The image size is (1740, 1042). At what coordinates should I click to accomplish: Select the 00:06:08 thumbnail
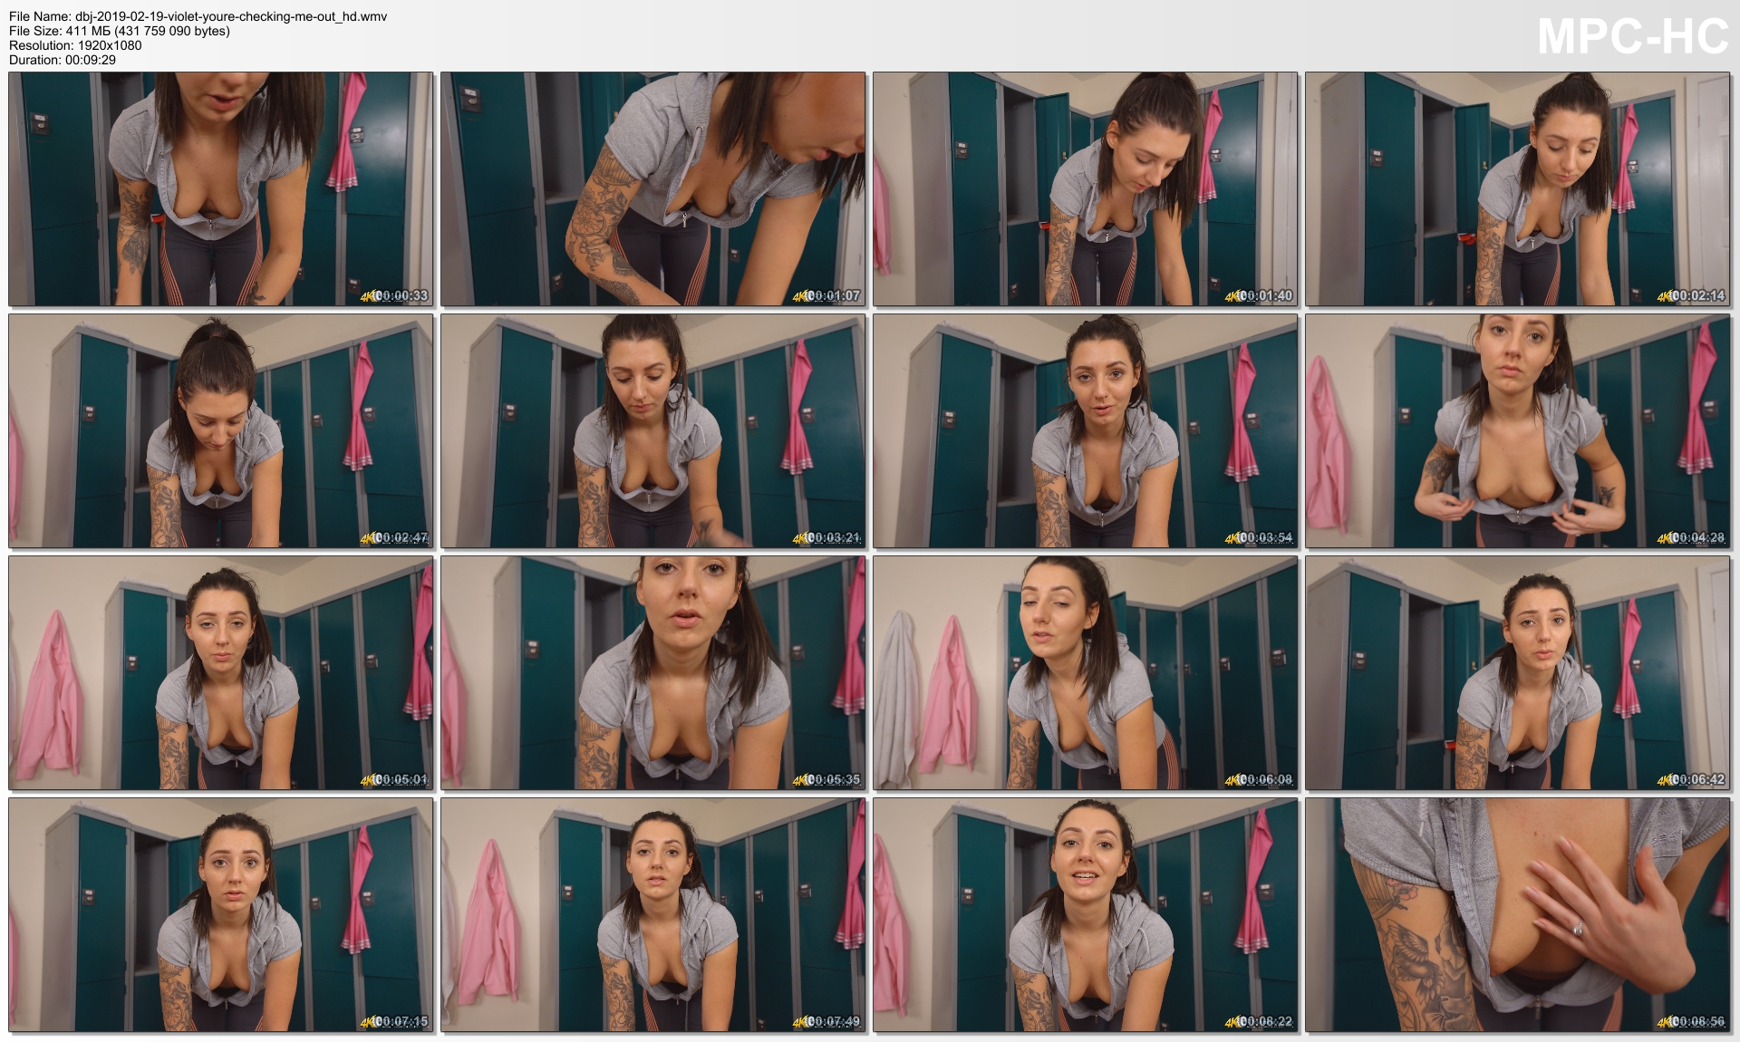pos(1086,672)
